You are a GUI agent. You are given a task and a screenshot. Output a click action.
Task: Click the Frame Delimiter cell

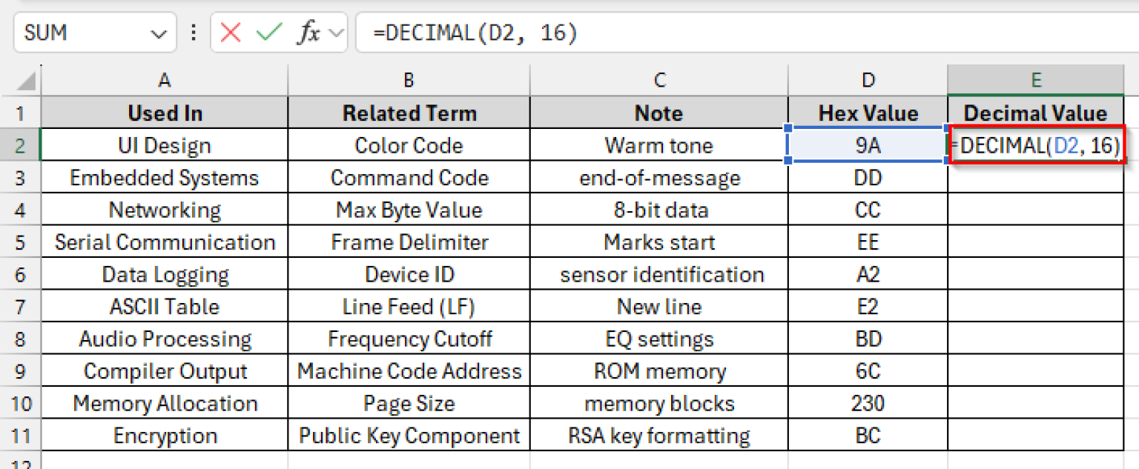point(409,242)
